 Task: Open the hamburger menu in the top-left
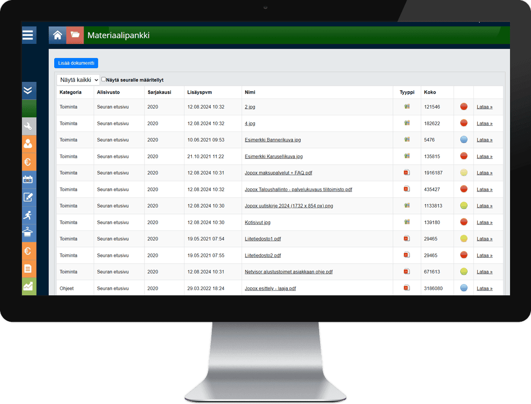(x=28, y=35)
